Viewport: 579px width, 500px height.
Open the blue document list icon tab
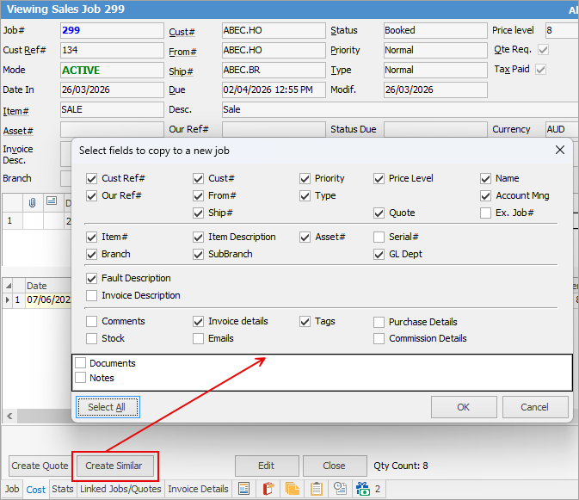[243, 489]
